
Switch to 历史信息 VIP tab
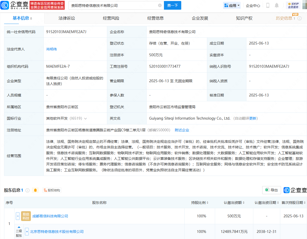pos(284,18)
